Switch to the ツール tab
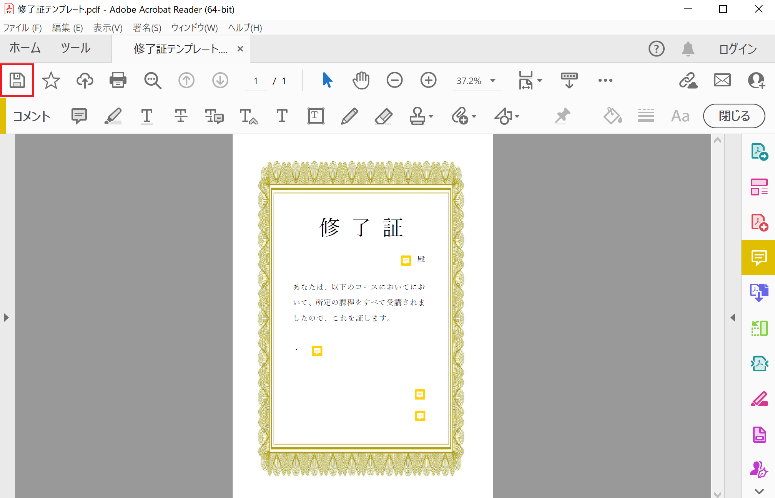The height and width of the screenshot is (498, 775). tap(76, 48)
